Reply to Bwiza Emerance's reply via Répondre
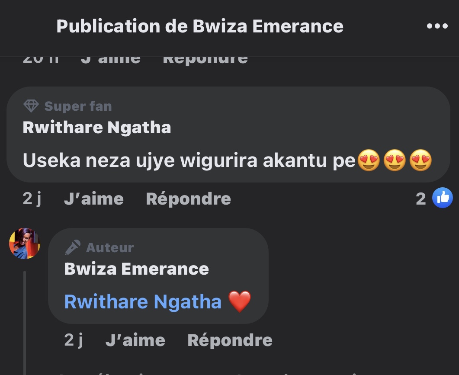Image resolution: width=459 pixels, height=375 pixels. click(230, 340)
